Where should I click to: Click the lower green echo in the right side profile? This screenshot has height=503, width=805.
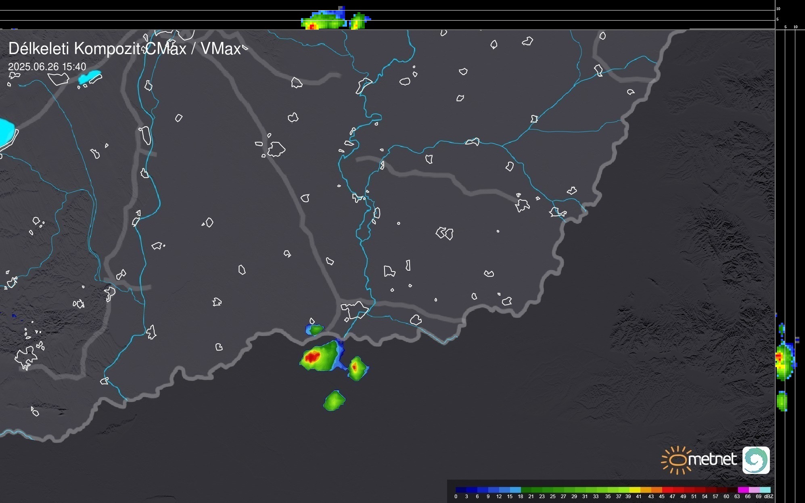coord(782,401)
